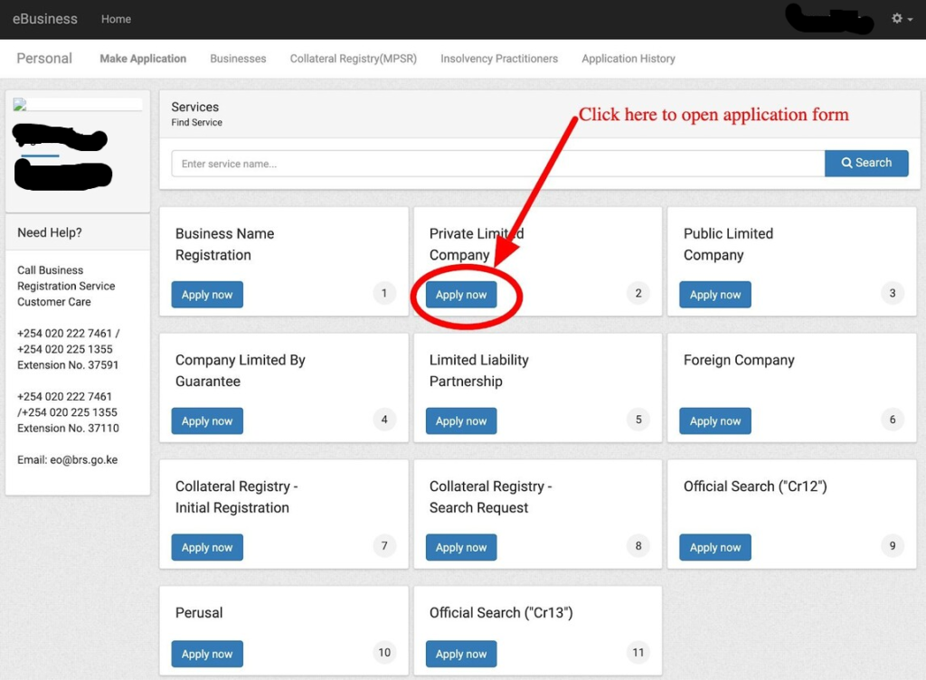Apply now for Private Limited Company

[x=461, y=295]
